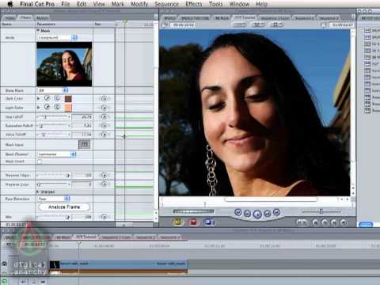Click the hue direction icon for Light Color
The image size is (380, 285).
tap(57, 107)
